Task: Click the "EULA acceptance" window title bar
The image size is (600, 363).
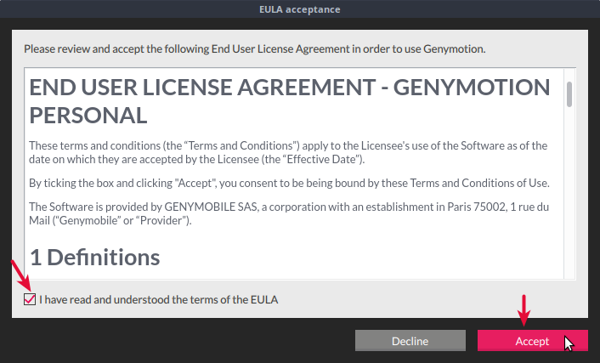Action: click(x=300, y=10)
